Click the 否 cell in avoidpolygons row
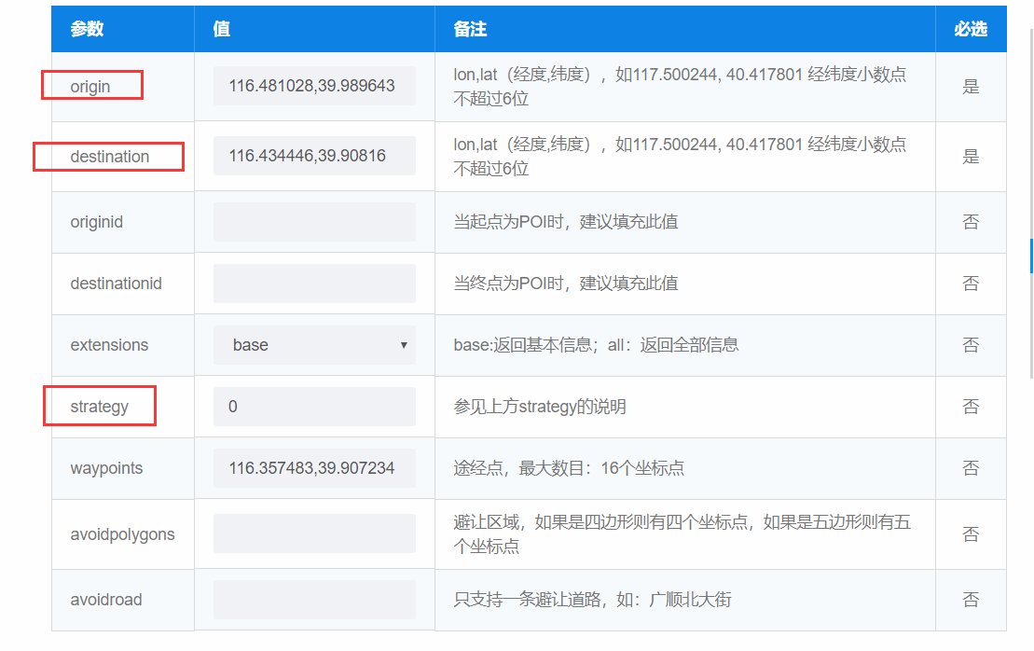The image size is (1034, 651). tap(971, 534)
